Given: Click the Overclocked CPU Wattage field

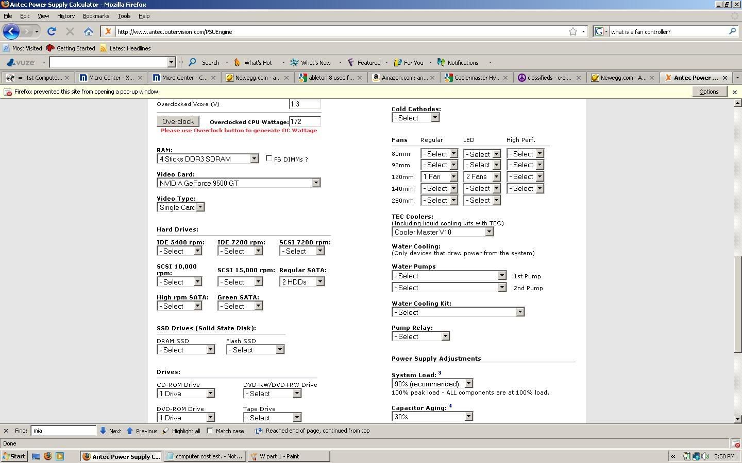Looking at the screenshot, I should click(x=305, y=121).
